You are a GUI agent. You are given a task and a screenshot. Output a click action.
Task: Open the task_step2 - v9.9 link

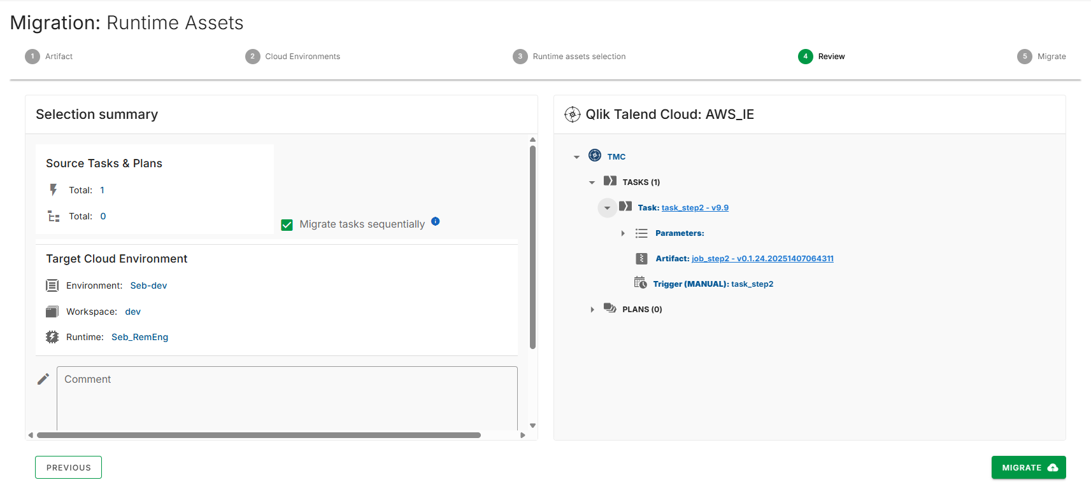coord(695,208)
